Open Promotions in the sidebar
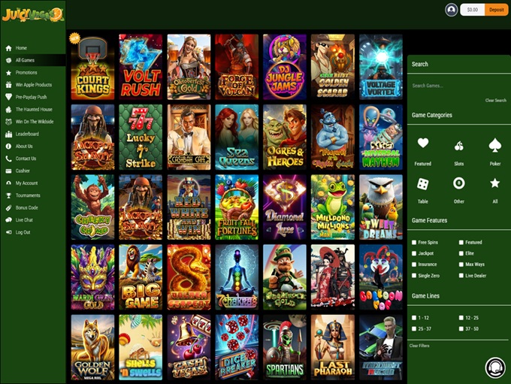511x384 pixels. tap(26, 73)
